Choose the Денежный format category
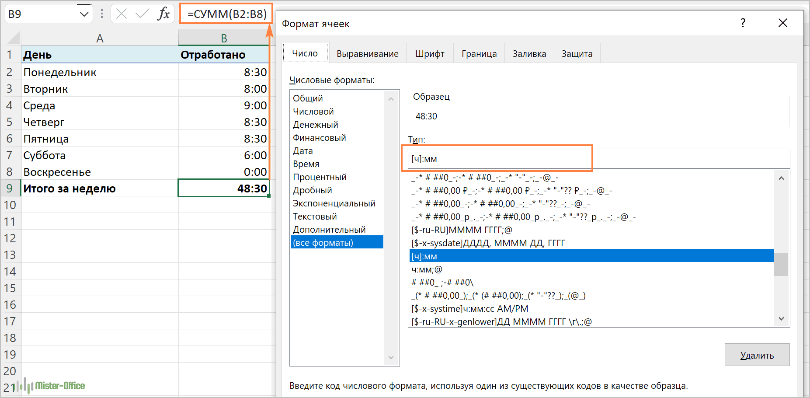The height and width of the screenshot is (398, 810). coord(315,125)
